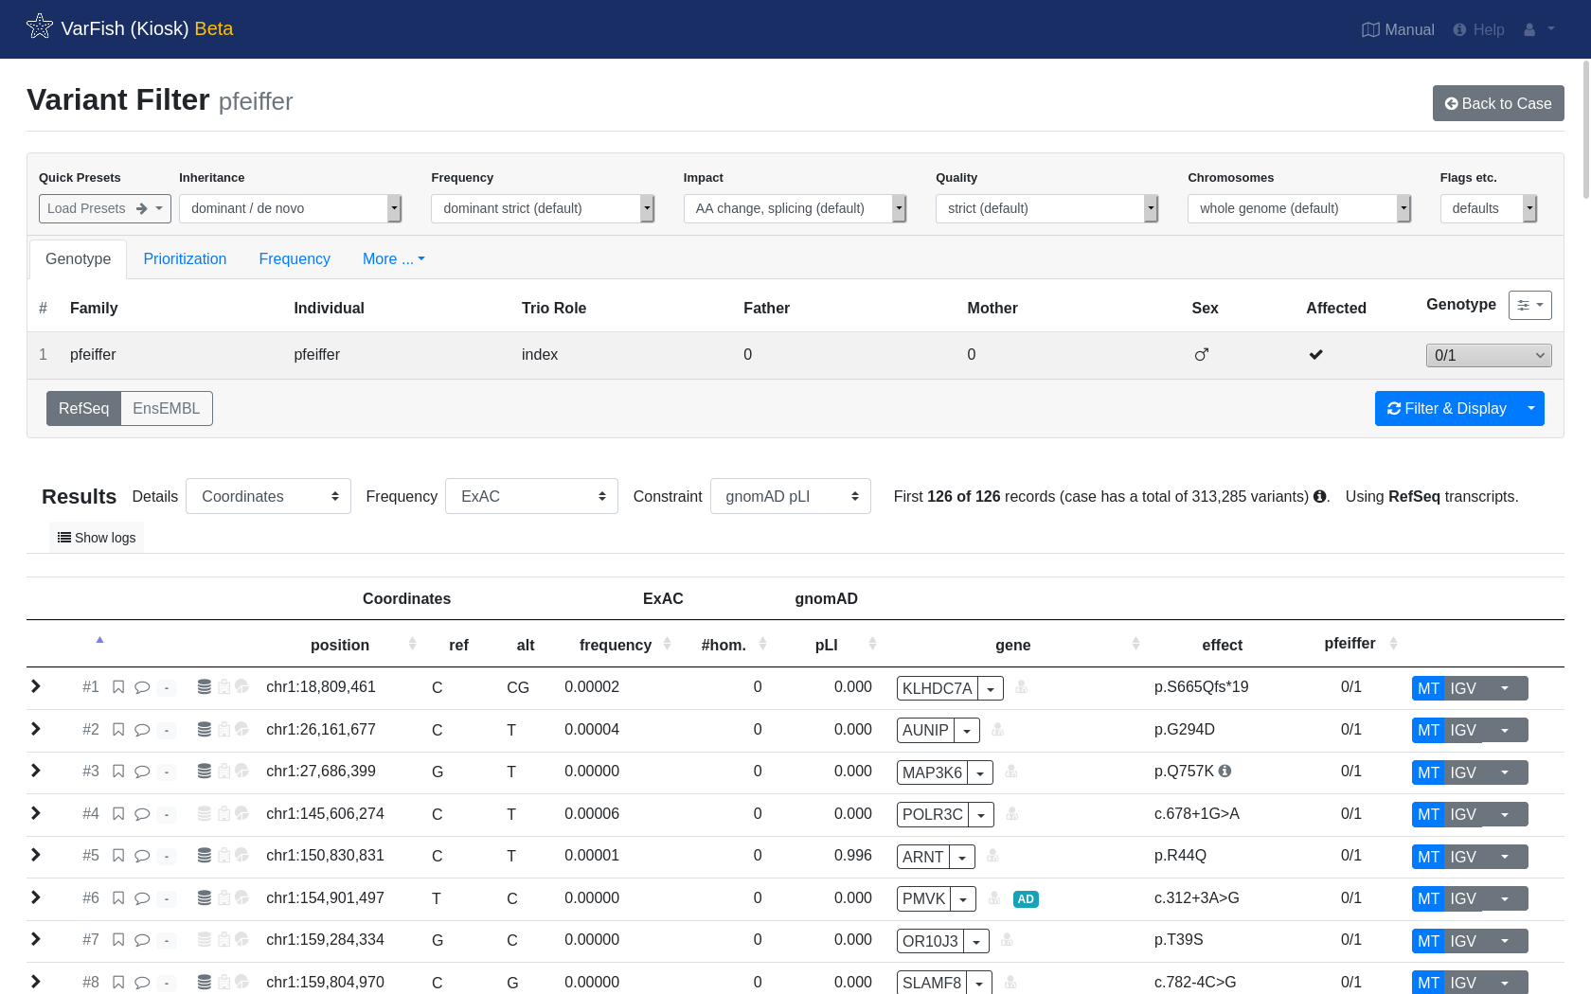Click globe icon on row #1
1591x994 pixels.
[x=242, y=686]
